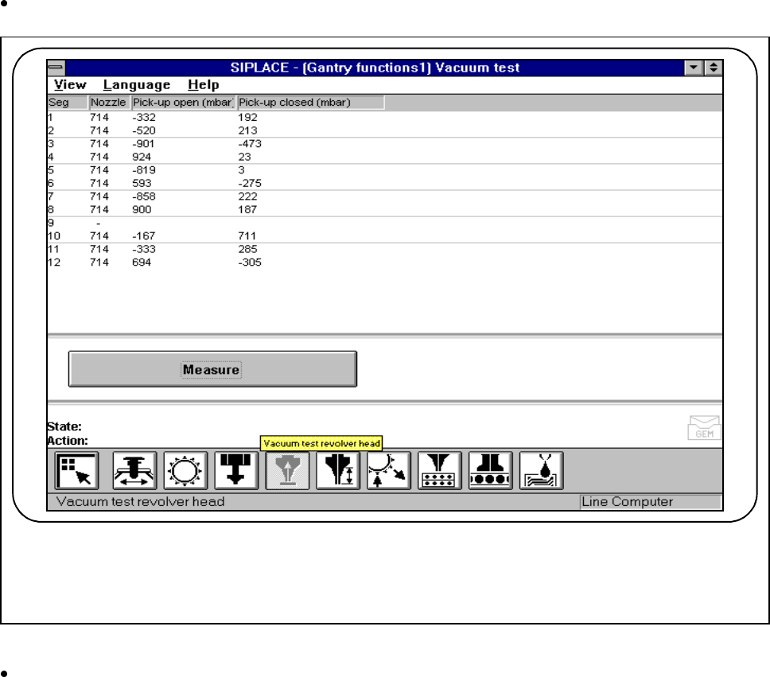Click the 593 pick-up open value
The image size is (770, 677).
click(x=142, y=184)
